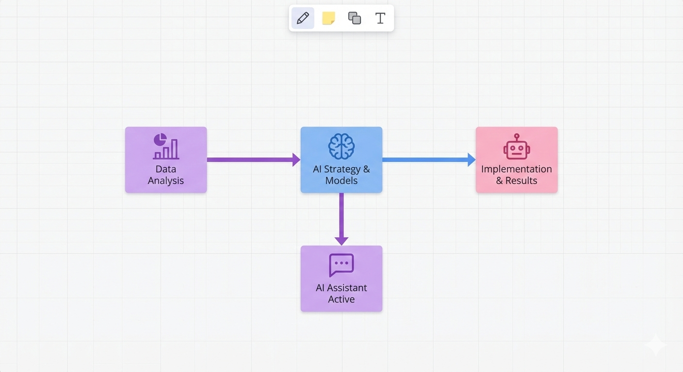This screenshot has height=372, width=683.
Task: Select the purple connector line leaving Data Analysis
Action: 248,159
